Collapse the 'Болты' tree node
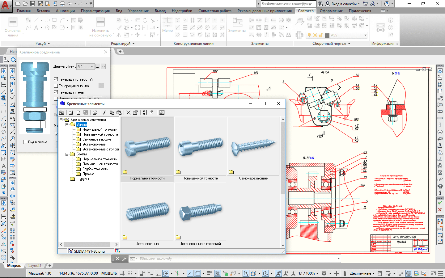Screen dimensions: 445x278 point(67,154)
